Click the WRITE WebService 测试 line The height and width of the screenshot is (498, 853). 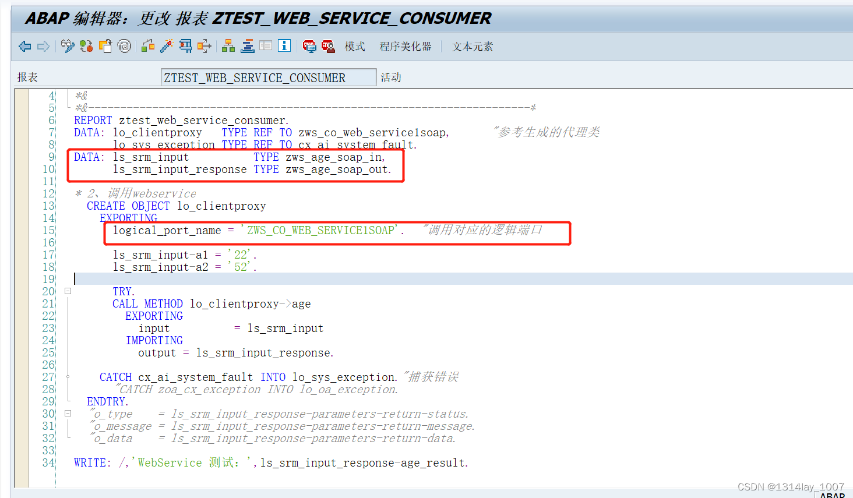[271, 463]
